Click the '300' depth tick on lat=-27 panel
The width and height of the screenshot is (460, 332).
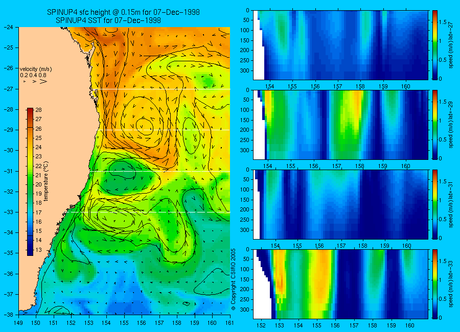coord(245,70)
